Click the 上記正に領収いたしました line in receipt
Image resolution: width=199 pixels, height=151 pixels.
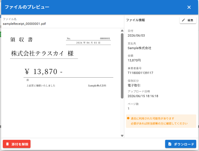click(x=41, y=86)
